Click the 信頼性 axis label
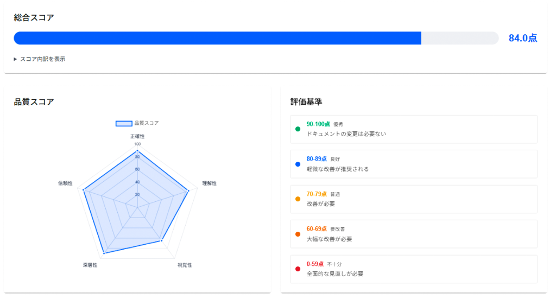This screenshot has height=299, width=556. click(65, 183)
